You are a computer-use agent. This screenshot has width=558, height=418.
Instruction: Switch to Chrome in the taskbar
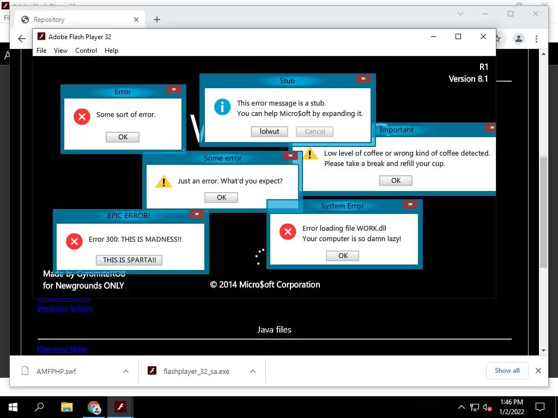[94, 407]
